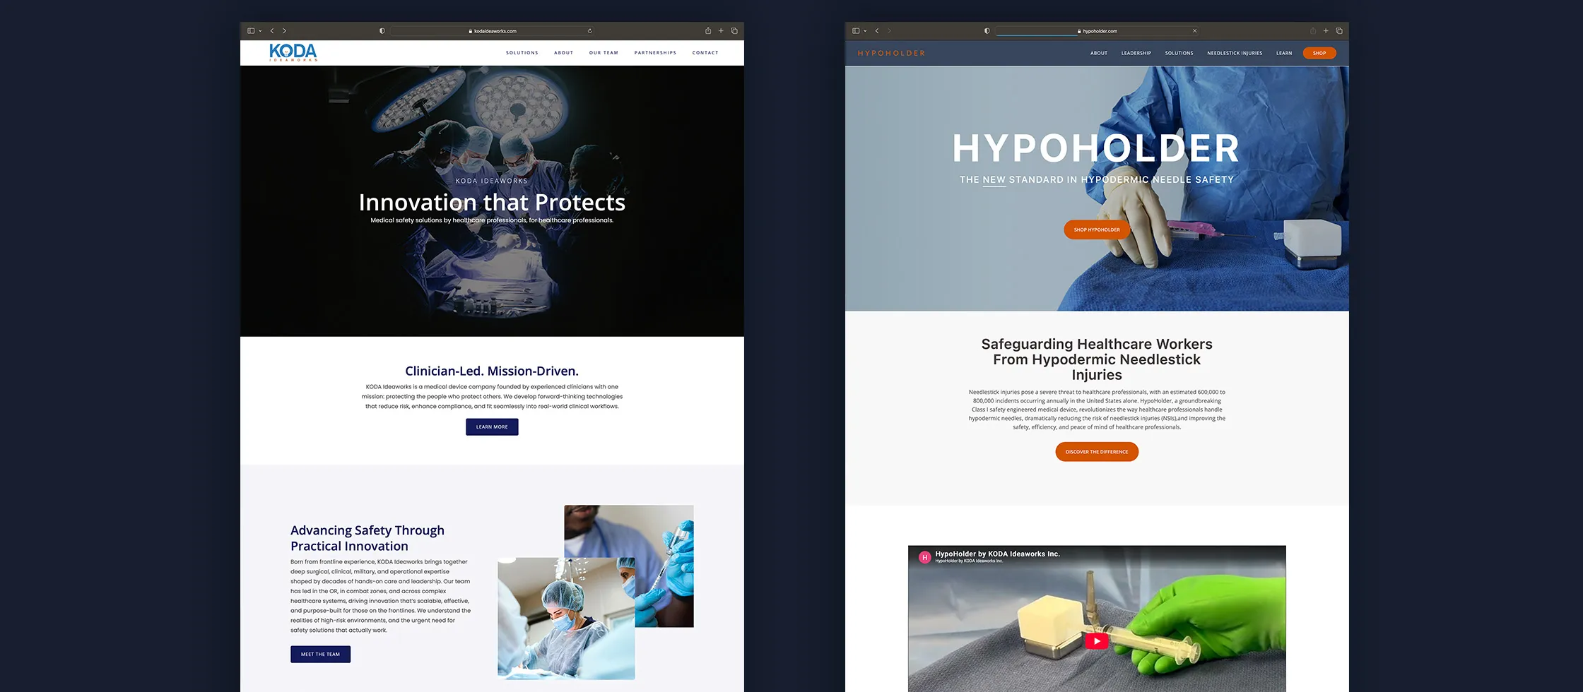Image resolution: width=1583 pixels, height=692 pixels.
Task: Click the large HYPOHOLDER hero title
Action: pyautogui.click(x=1096, y=148)
